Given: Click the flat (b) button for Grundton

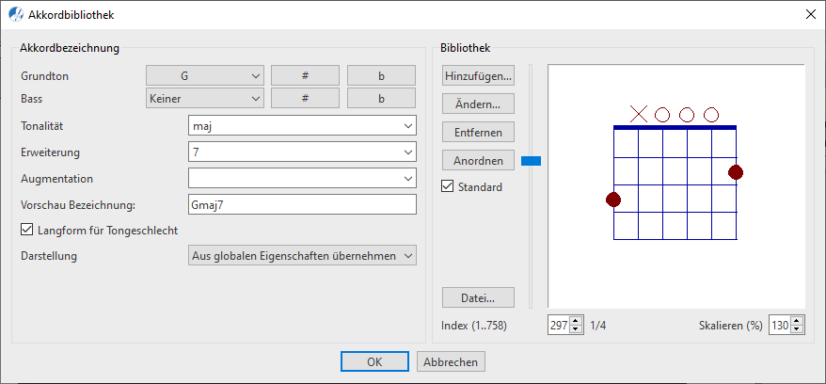Looking at the screenshot, I should (382, 75).
